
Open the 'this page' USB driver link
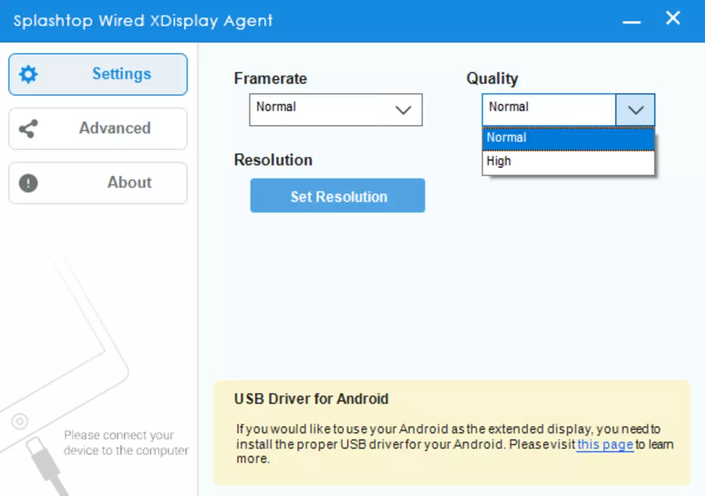pyautogui.click(x=605, y=445)
